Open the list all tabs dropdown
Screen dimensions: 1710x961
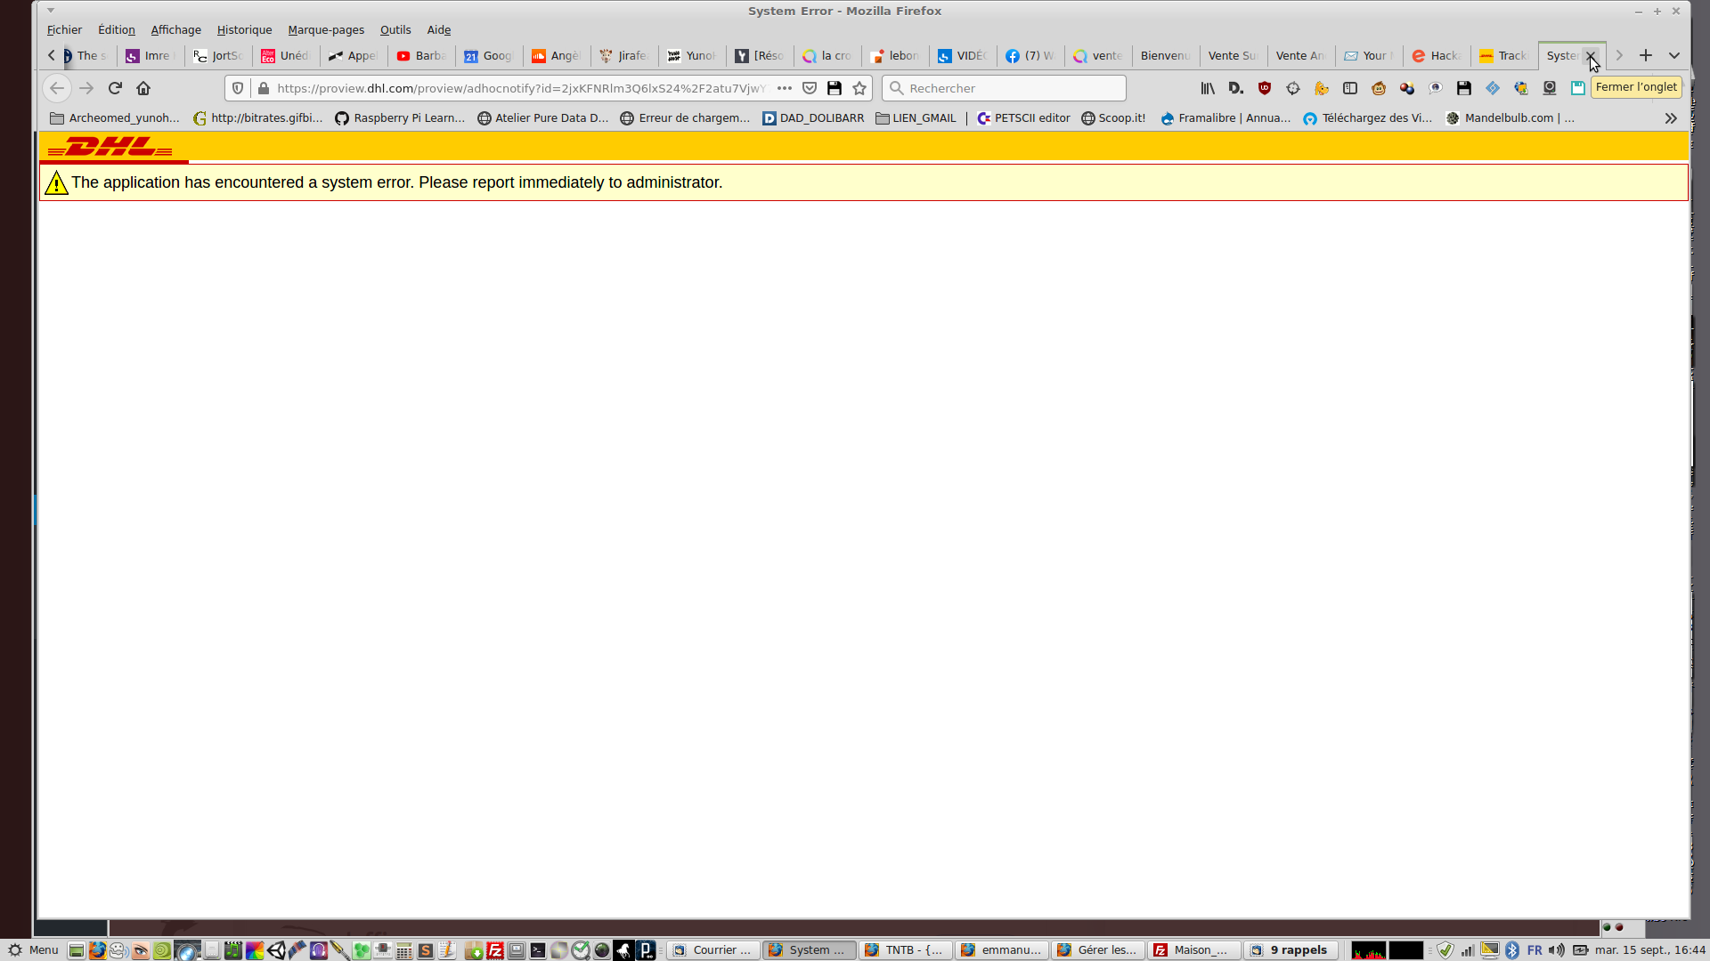tap(1674, 55)
